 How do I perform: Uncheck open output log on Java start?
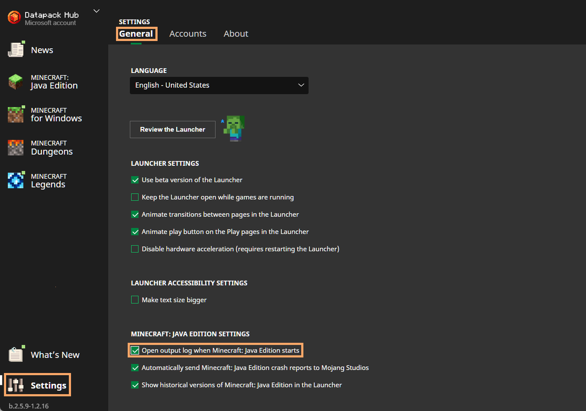click(135, 350)
